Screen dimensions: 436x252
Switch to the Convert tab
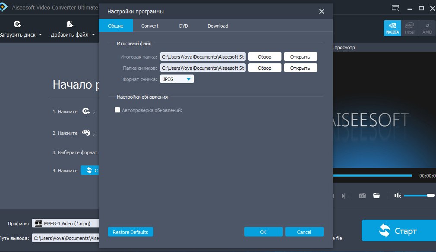150,26
